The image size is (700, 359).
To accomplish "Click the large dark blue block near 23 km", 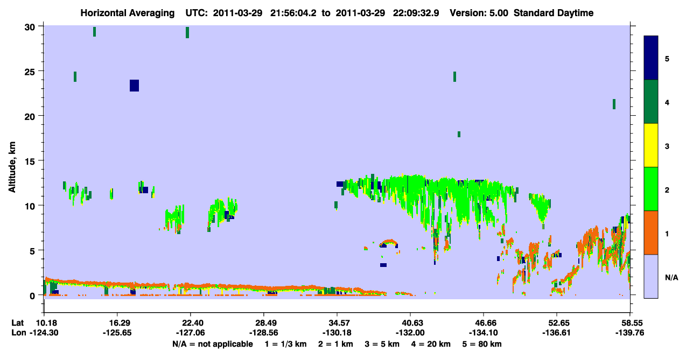I will pyautogui.click(x=135, y=86).
